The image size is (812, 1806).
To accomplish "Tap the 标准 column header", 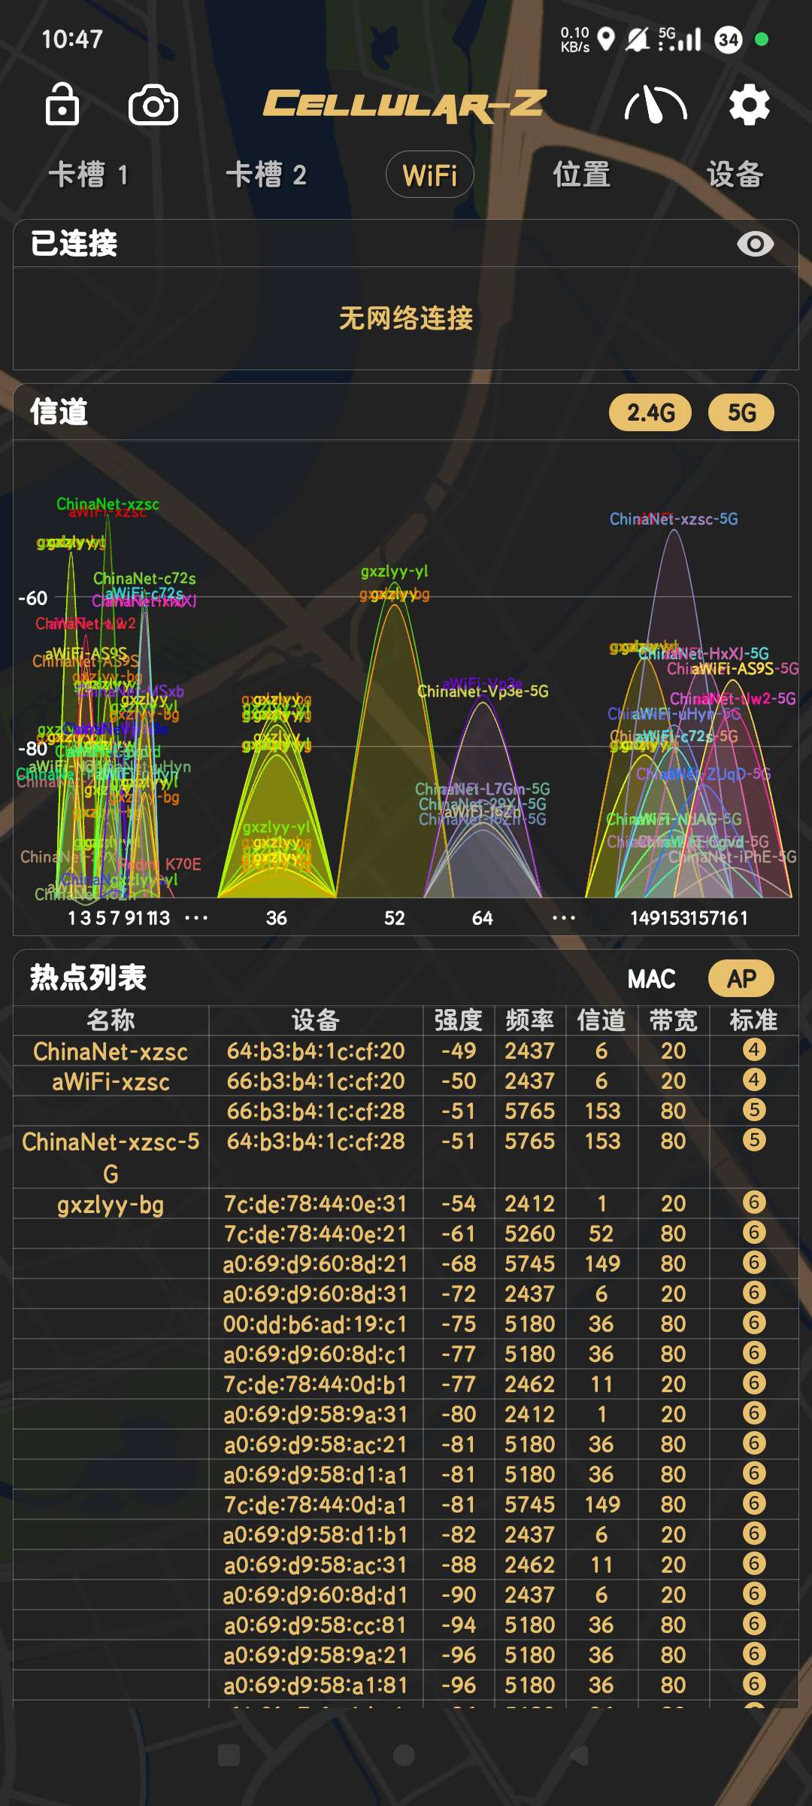I will (753, 1020).
